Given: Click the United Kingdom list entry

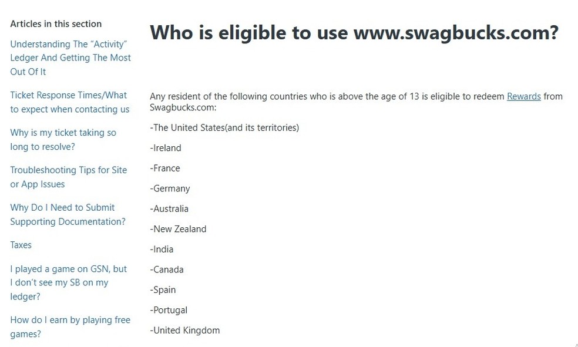Looking at the screenshot, I should tap(184, 331).
